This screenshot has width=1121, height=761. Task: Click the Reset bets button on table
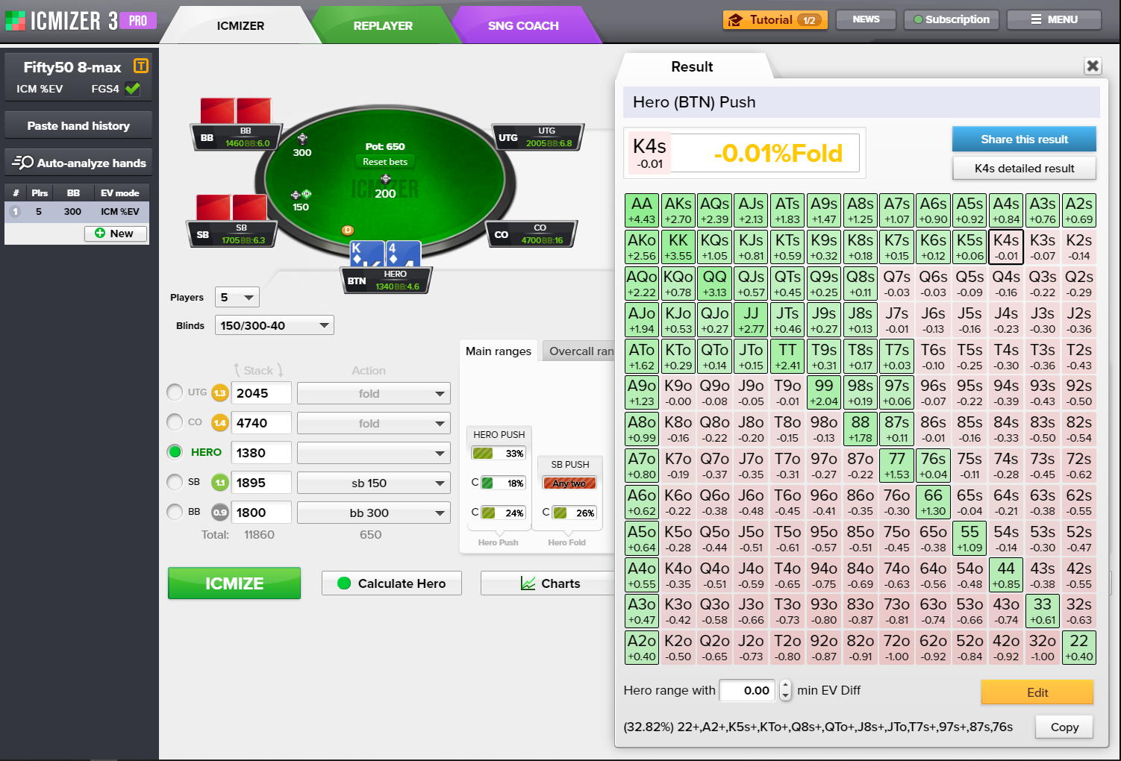coord(385,162)
